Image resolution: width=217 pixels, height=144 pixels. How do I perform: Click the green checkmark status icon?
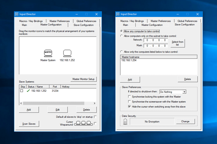pyautogui.click(x=28, y=90)
